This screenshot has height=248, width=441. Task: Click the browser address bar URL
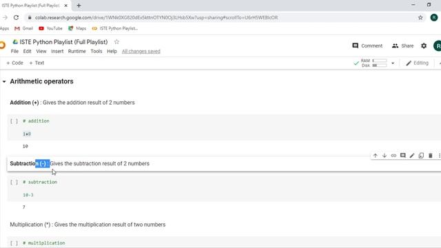(156, 17)
